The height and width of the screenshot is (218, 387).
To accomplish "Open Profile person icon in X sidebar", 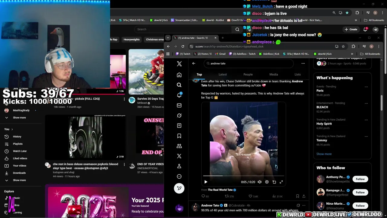I will (x=179, y=166).
